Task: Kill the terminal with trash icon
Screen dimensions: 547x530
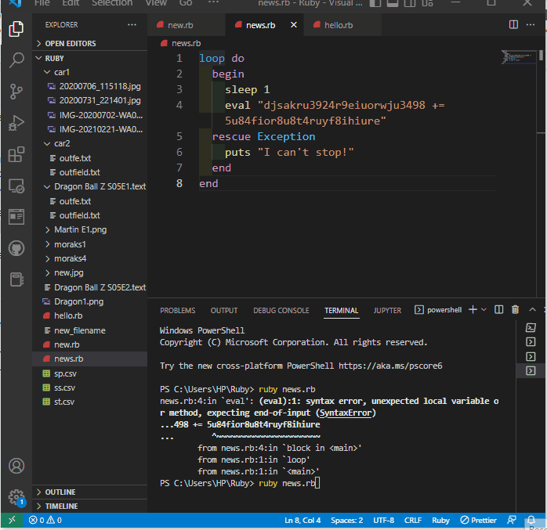Action: click(x=515, y=310)
